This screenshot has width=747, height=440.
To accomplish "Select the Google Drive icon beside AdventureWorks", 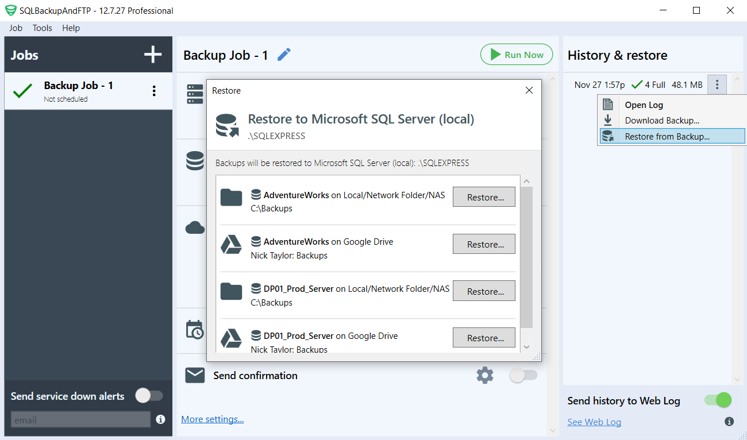I will pyautogui.click(x=232, y=245).
